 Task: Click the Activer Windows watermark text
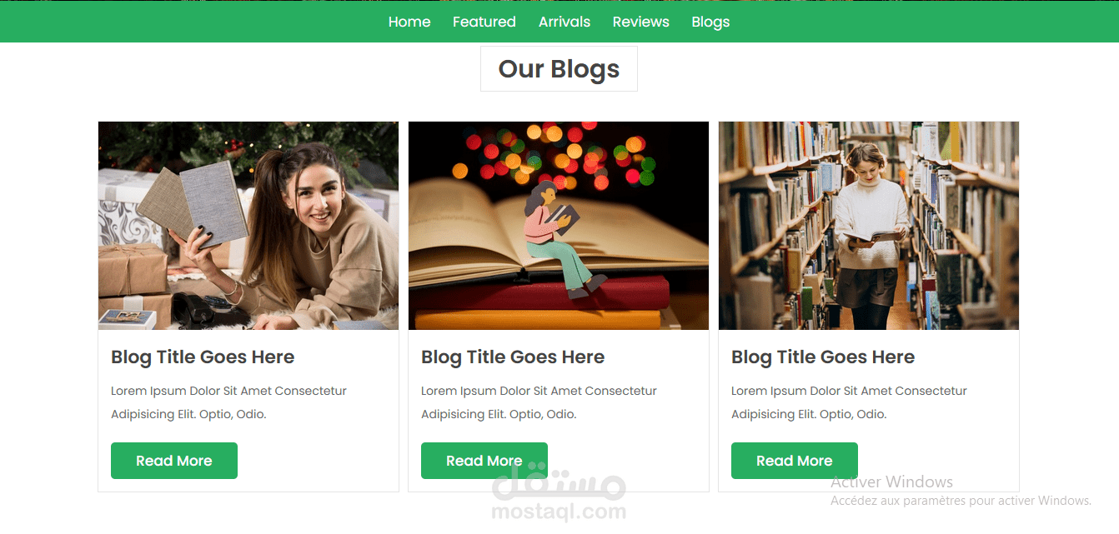tap(891, 482)
